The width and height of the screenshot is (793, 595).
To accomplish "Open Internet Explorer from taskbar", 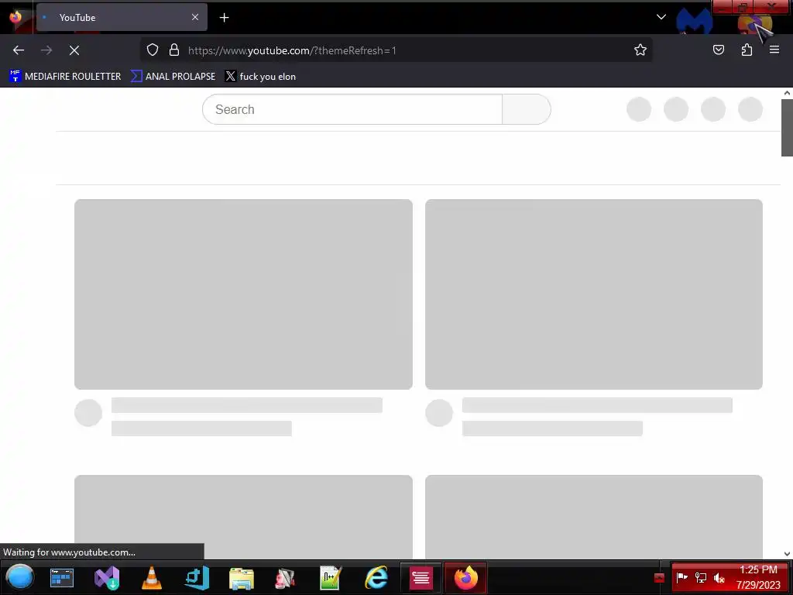I will [376, 578].
